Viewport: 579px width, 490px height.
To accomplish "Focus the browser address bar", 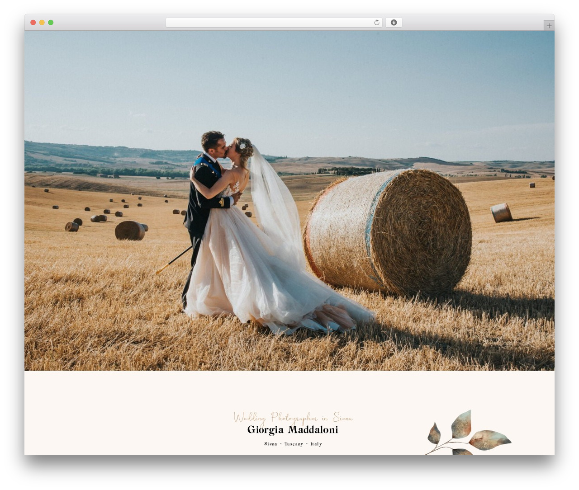I will click(x=274, y=23).
